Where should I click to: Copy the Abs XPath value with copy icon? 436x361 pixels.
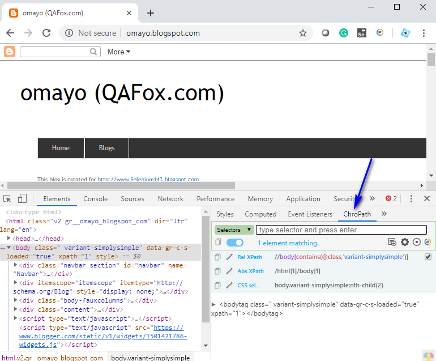(x=218, y=271)
